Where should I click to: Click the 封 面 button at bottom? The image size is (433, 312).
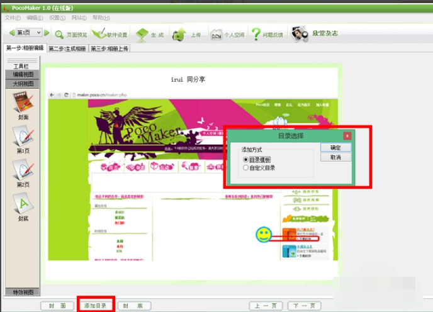pyautogui.click(x=57, y=306)
